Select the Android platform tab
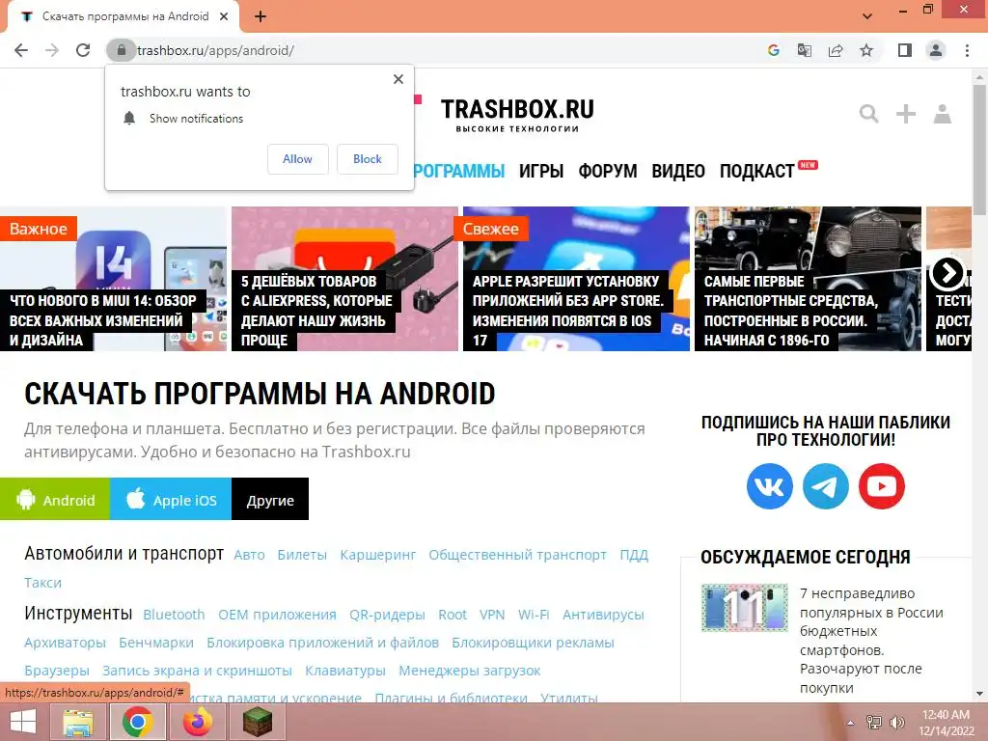The height and width of the screenshot is (741, 988). (x=55, y=500)
